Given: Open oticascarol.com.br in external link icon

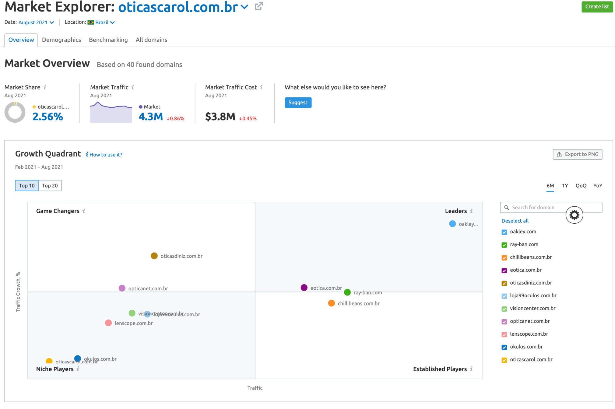Looking at the screenshot, I should pyautogui.click(x=259, y=6).
